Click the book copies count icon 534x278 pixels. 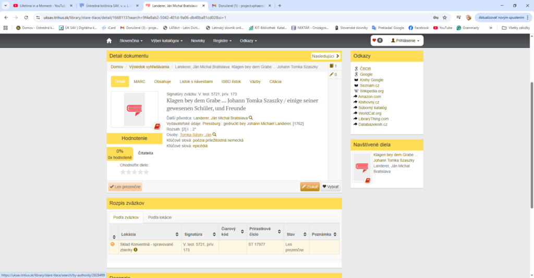(x=333, y=66)
